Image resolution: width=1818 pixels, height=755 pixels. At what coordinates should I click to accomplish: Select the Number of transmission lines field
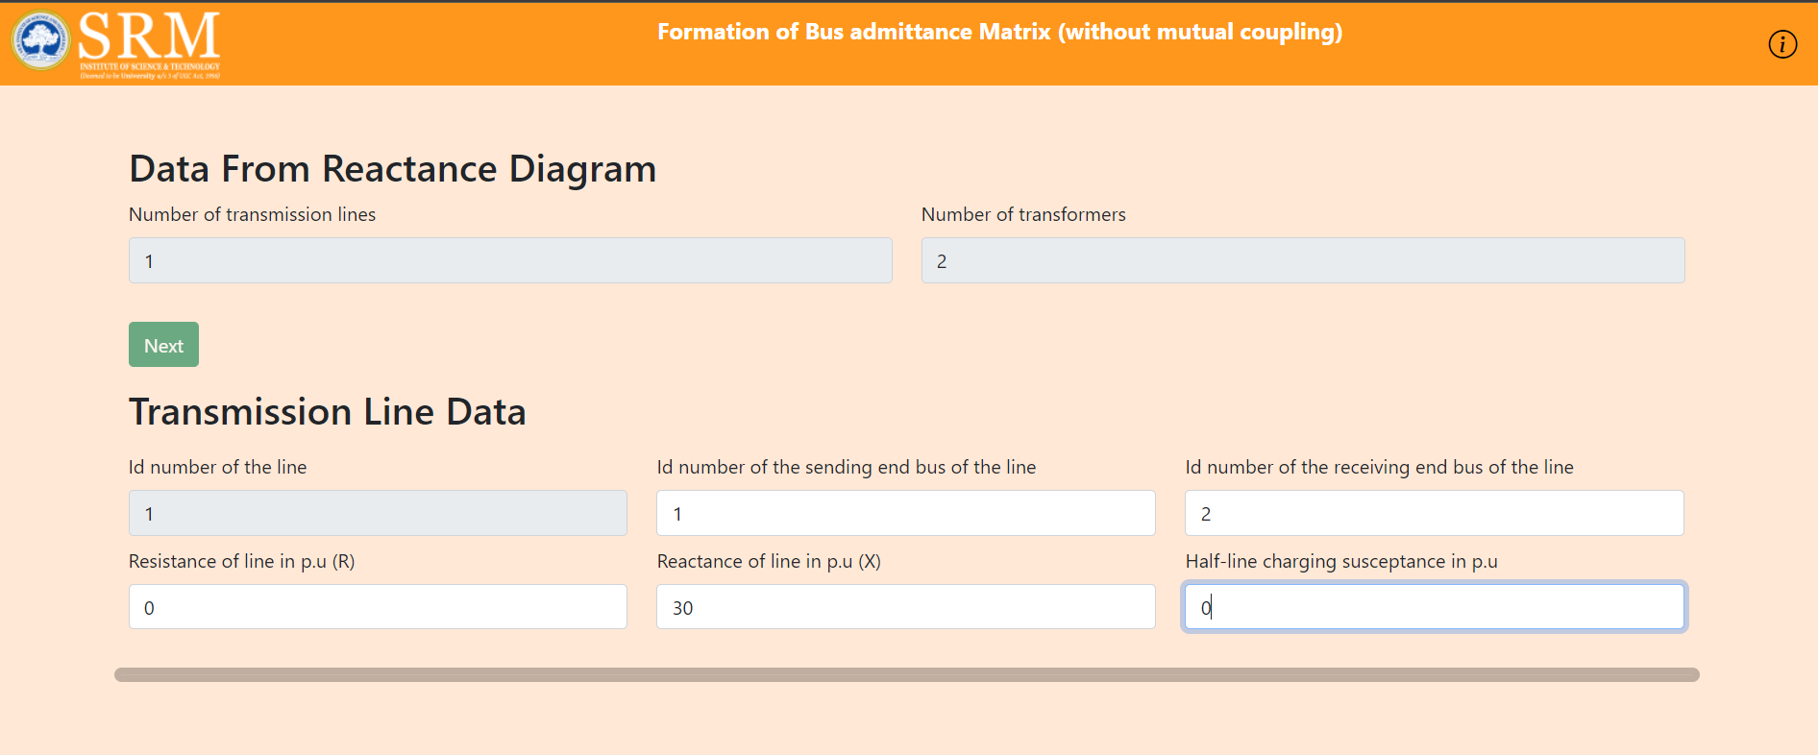tap(510, 260)
